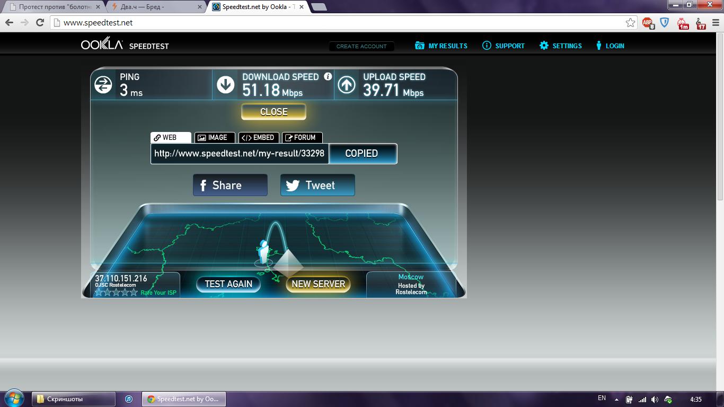Select the EMBED share tab
The image size is (724, 407).
[259, 138]
